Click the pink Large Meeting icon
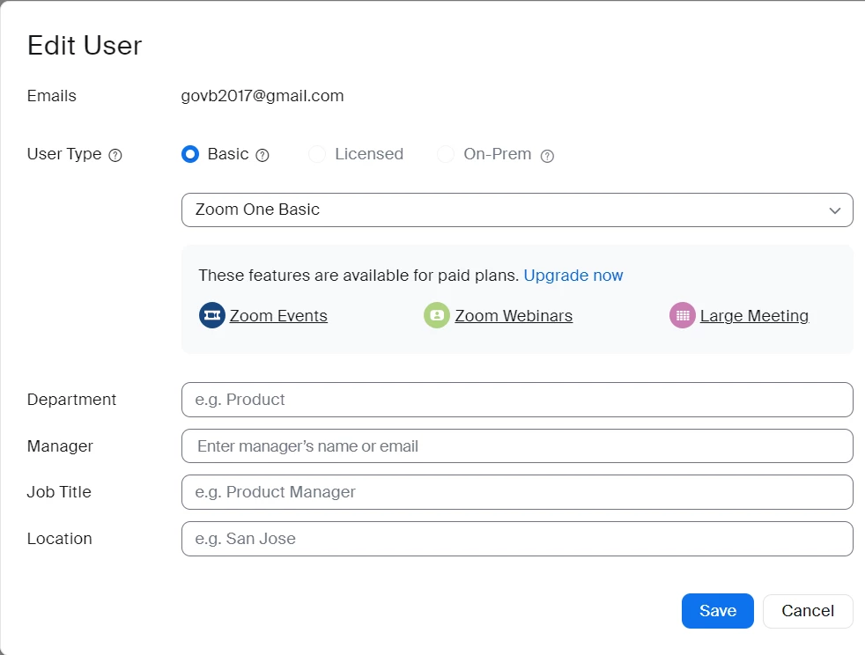 [x=683, y=315]
